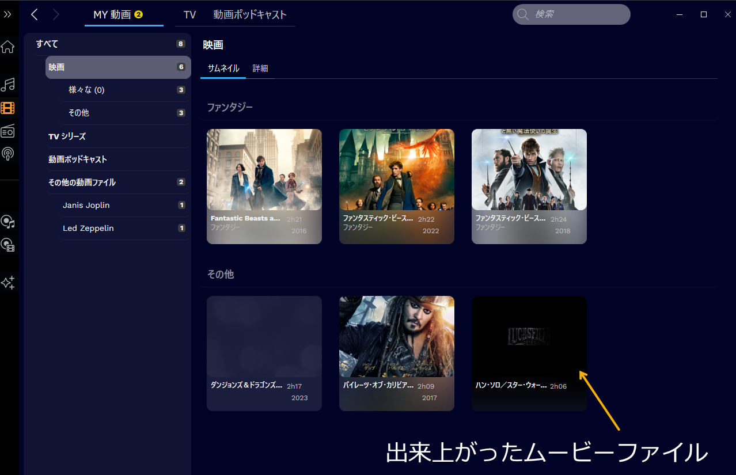736x475 pixels.
Task: Click the title text ダンジョンズ&ドラゴンズ...
Action: 246,385
